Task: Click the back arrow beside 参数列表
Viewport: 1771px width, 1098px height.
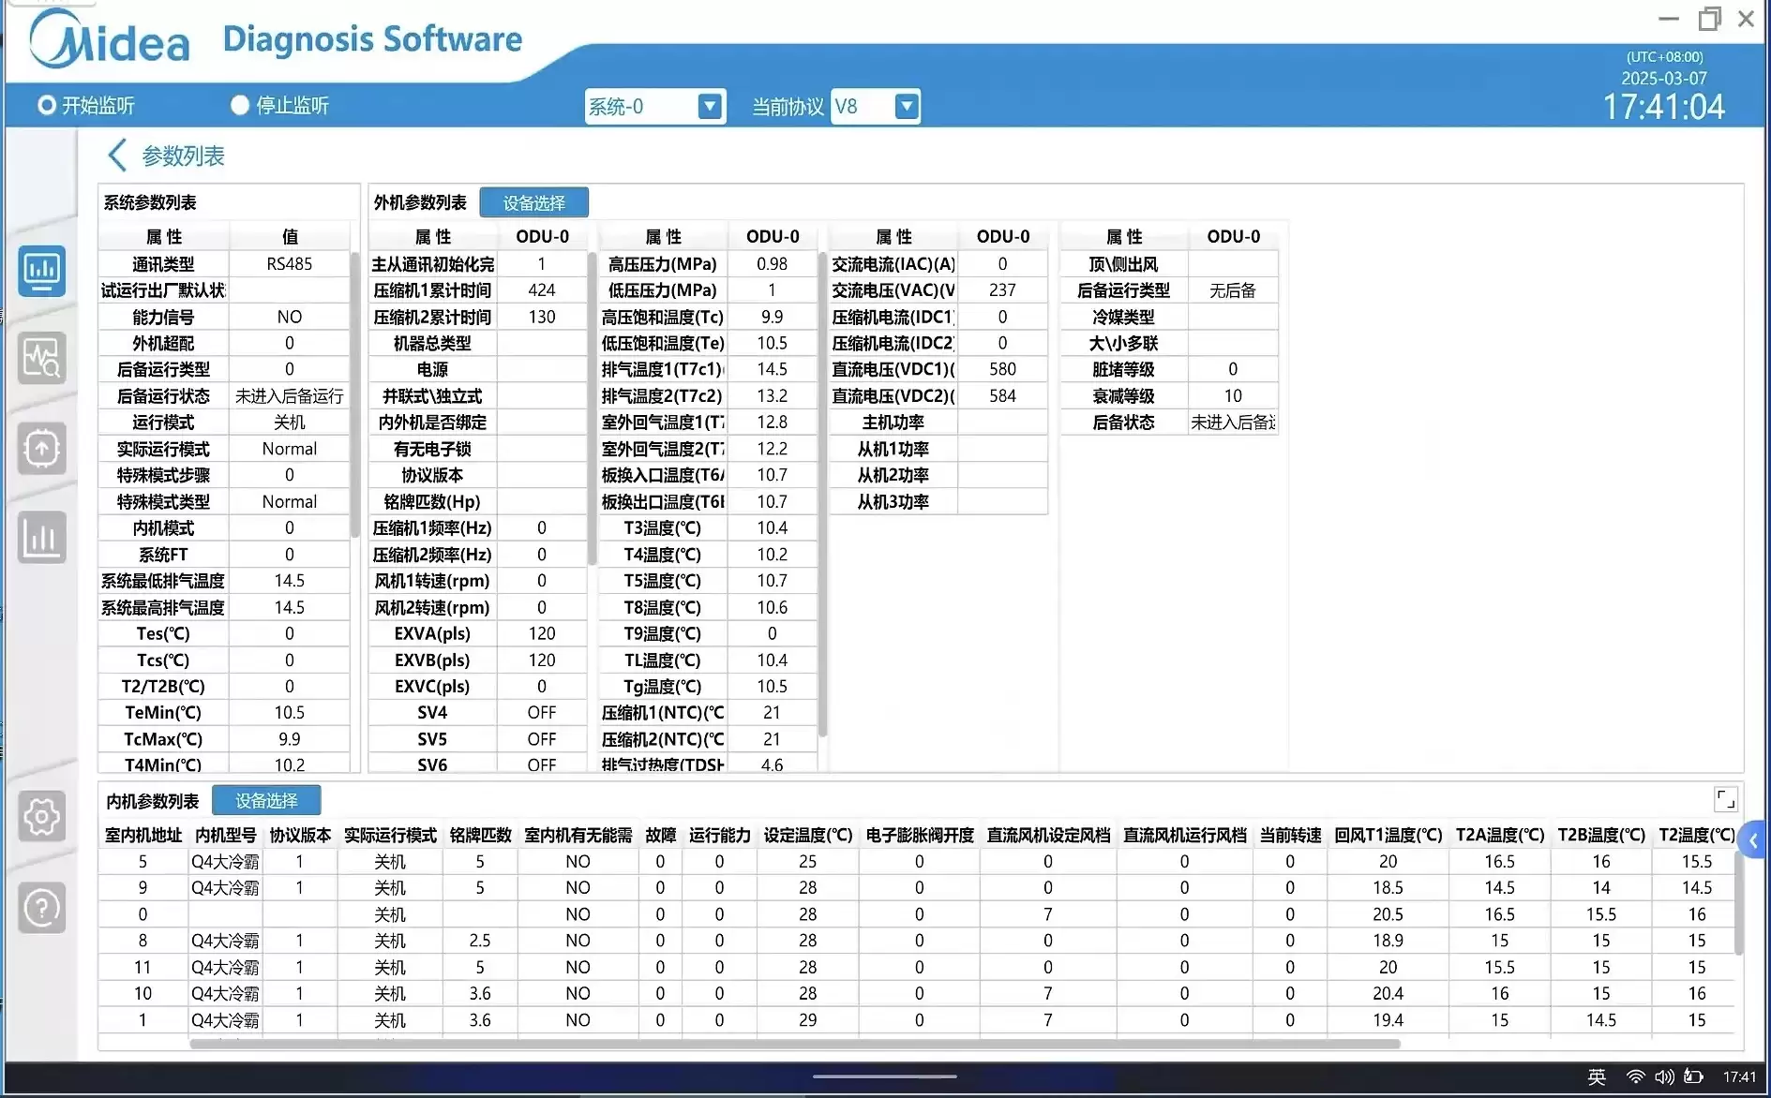Action: click(x=116, y=155)
